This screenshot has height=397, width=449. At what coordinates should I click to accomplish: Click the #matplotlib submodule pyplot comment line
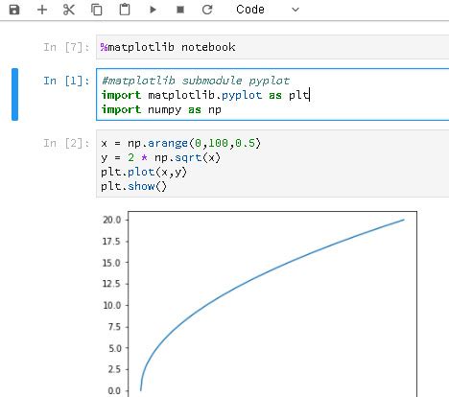coord(196,81)
